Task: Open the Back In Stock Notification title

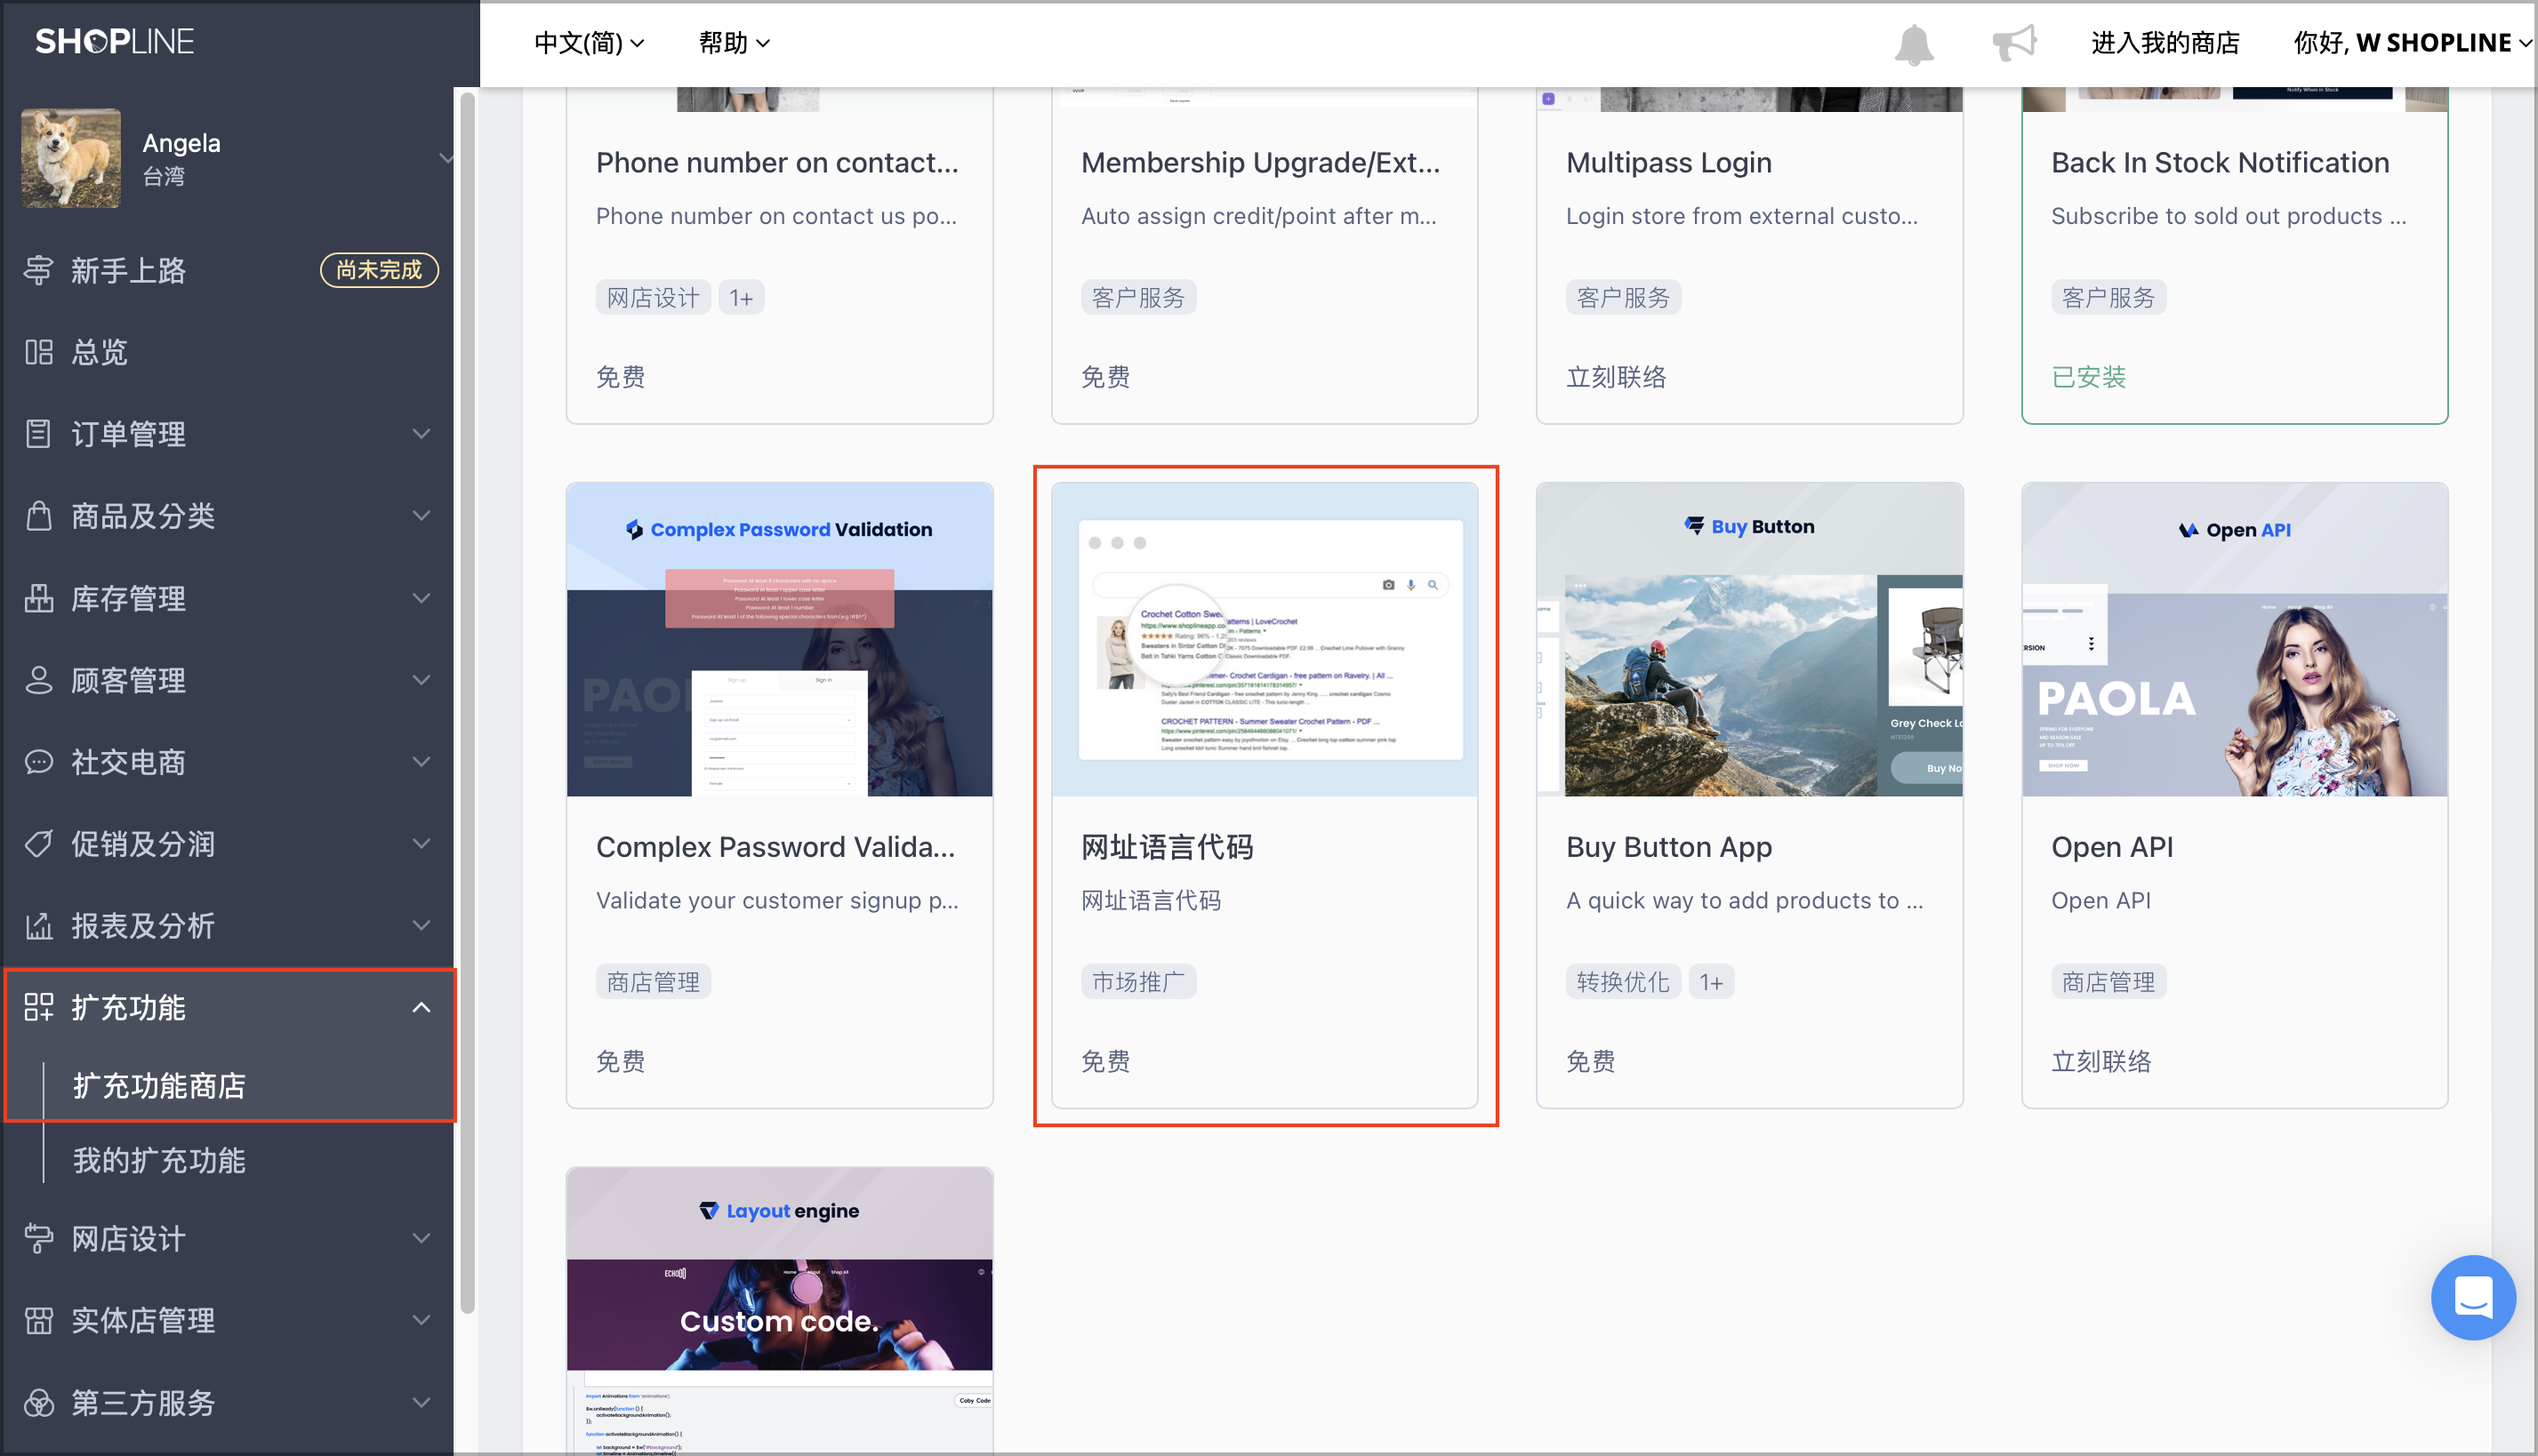Action: click(x=2220, y=163)
